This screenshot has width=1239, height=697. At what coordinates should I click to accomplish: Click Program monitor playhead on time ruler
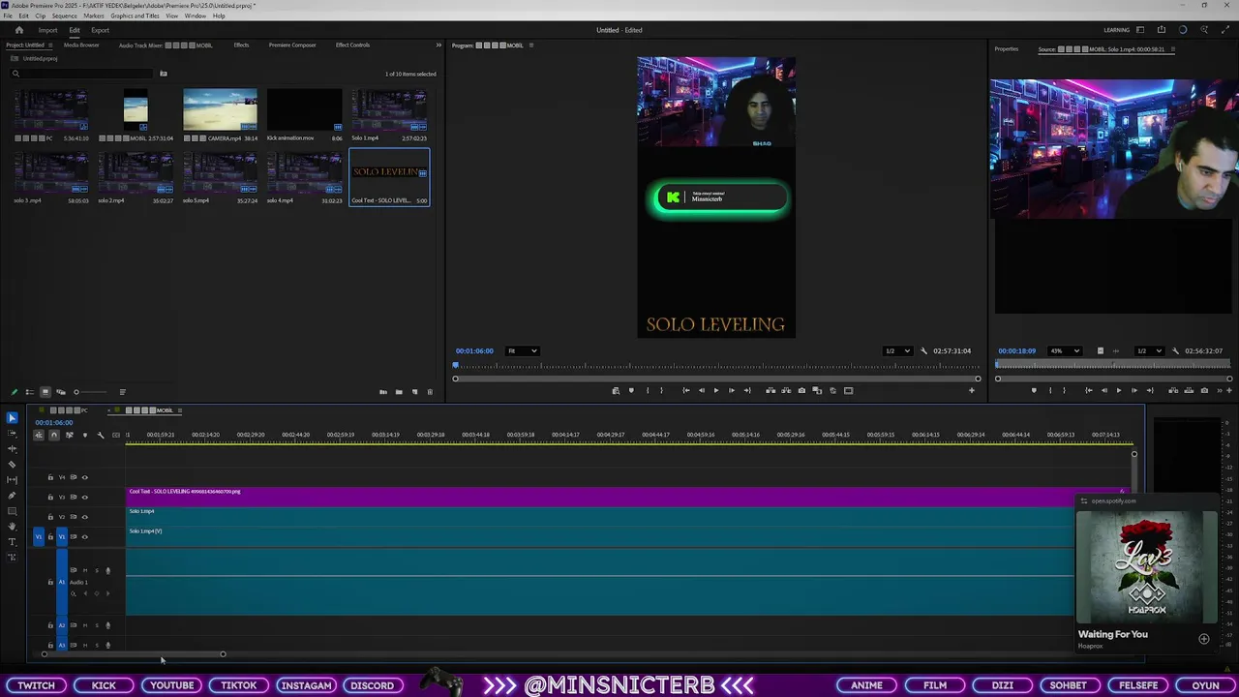coord(455,365)
